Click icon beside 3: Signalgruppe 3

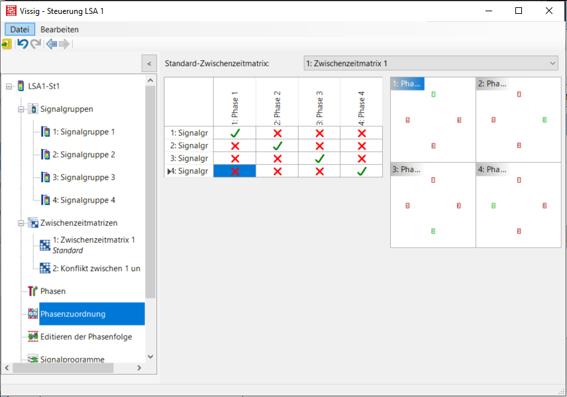click(45, 177)
